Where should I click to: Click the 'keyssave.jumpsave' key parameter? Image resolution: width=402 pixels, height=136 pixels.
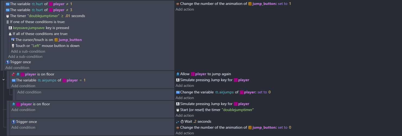pyautogui.click(x=29, y=28)
